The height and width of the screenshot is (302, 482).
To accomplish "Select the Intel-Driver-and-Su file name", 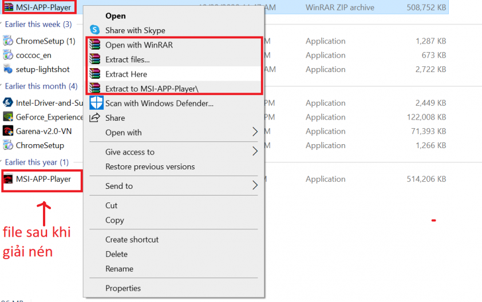I will coord(49,103).
